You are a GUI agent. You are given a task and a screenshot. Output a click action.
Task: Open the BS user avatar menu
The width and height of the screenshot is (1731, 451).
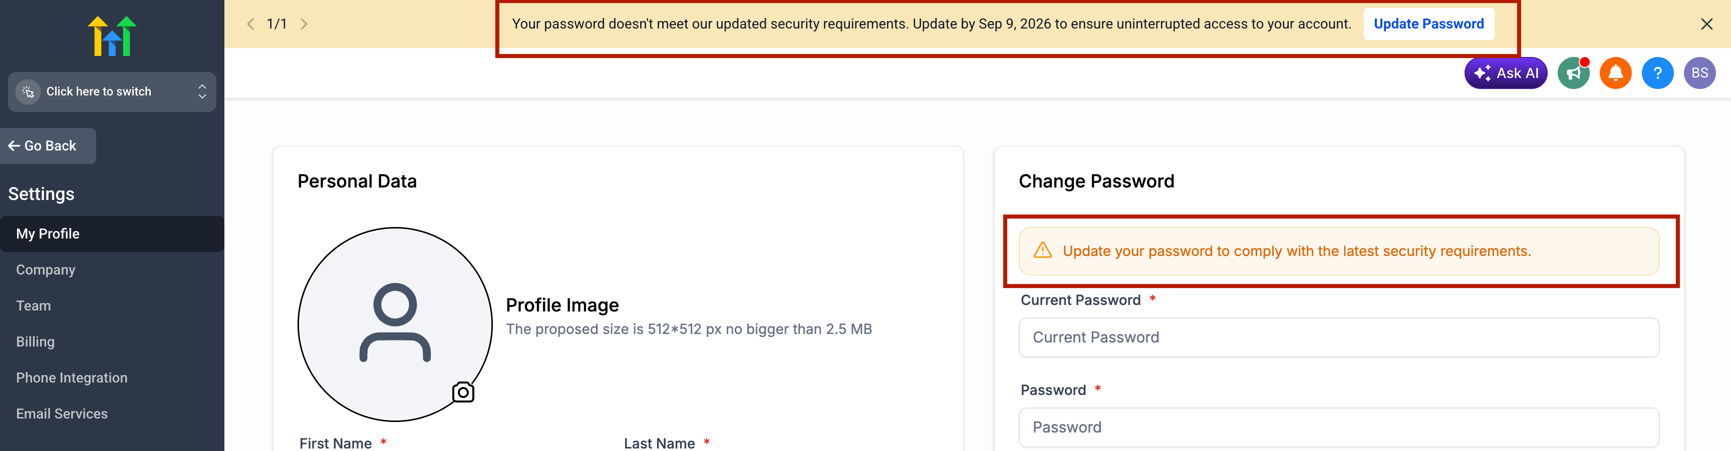tap(1699, 73)
